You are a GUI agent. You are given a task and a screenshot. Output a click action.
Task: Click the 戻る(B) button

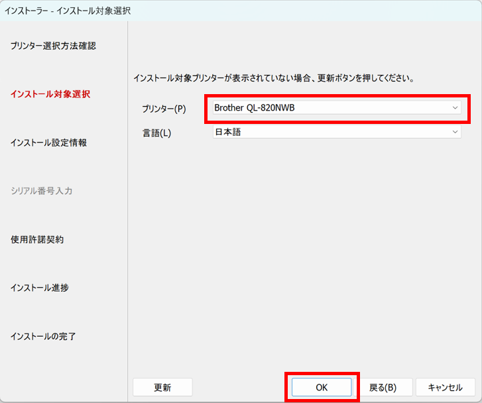[x=383, y=387]
